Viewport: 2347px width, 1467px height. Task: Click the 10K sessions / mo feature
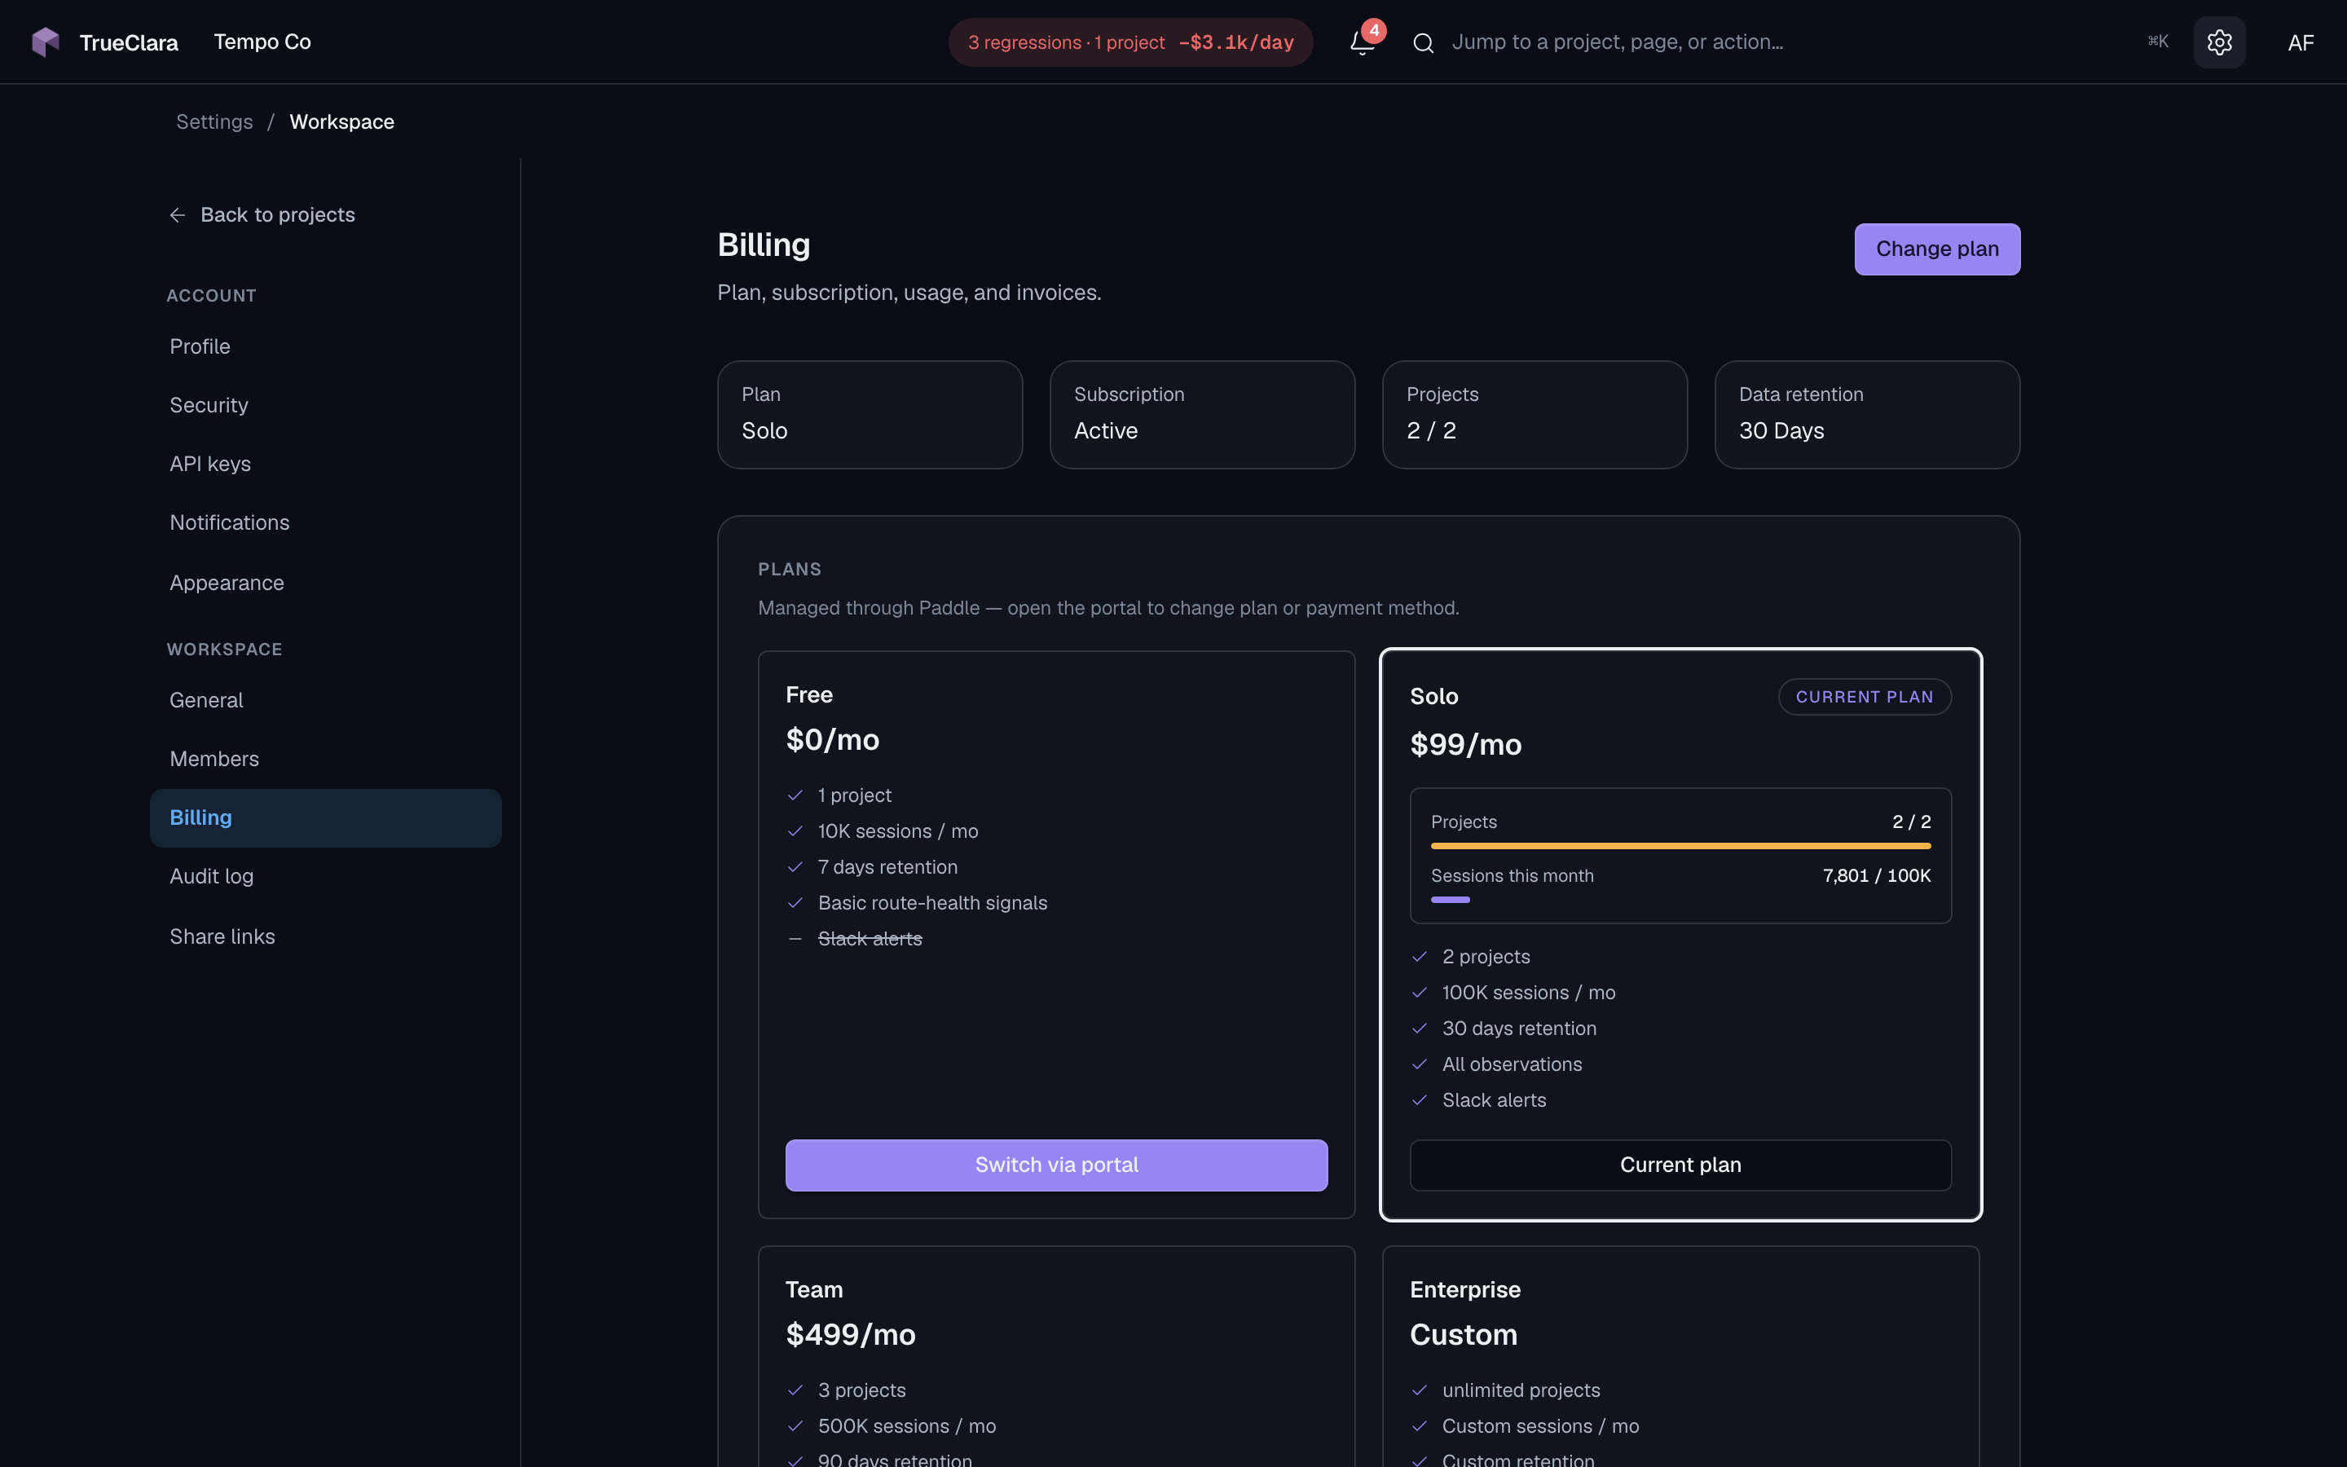point(898,831)
